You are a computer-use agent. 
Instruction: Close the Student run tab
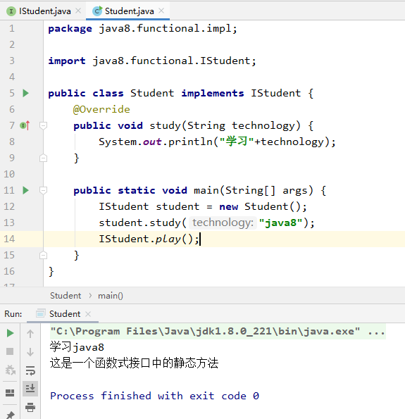[x=88, y=314]
